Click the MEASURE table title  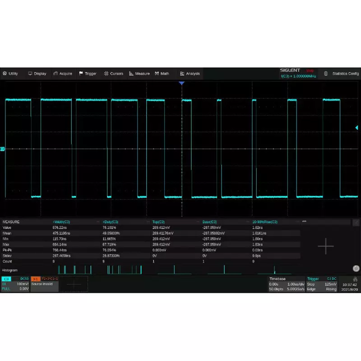pos(11,222)
